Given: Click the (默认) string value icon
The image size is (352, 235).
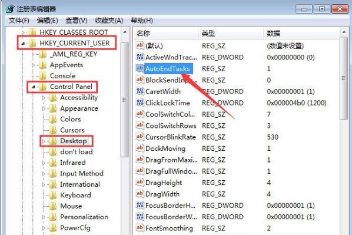Looking at the screenshot, I should click(x=140, y=45).
